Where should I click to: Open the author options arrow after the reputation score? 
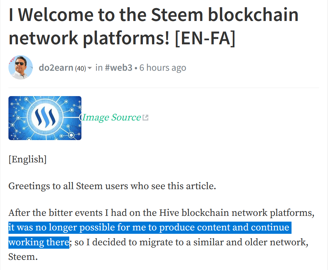pos(89,68)
